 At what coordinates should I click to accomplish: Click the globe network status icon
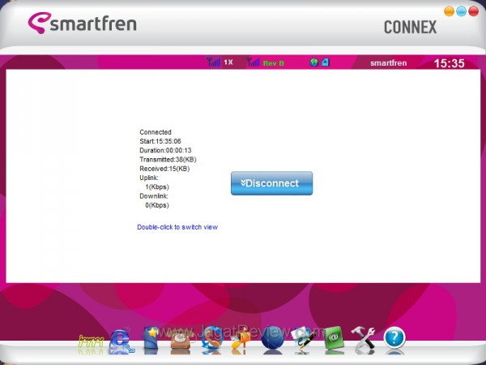pos(314,62)
